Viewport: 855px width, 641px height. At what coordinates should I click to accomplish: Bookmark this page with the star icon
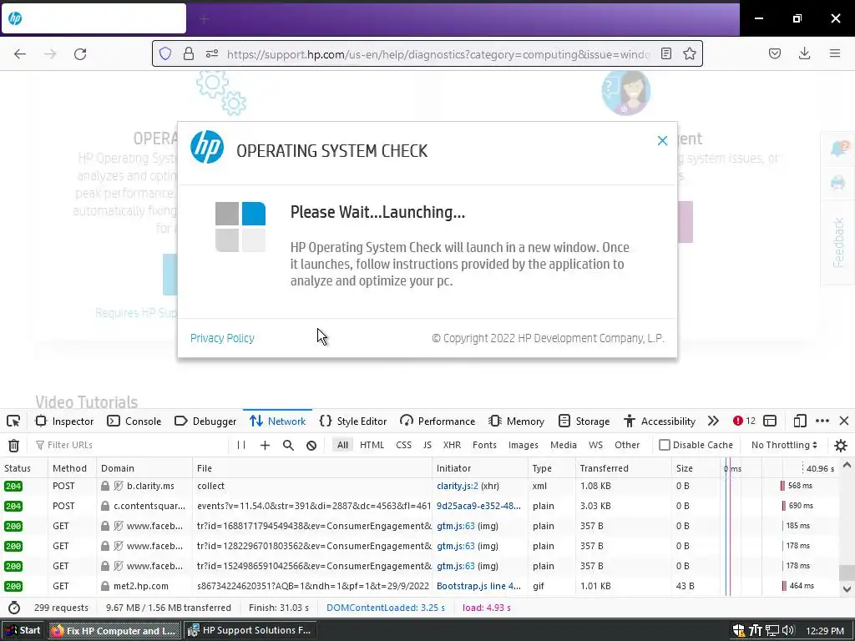tap(690, 53)
